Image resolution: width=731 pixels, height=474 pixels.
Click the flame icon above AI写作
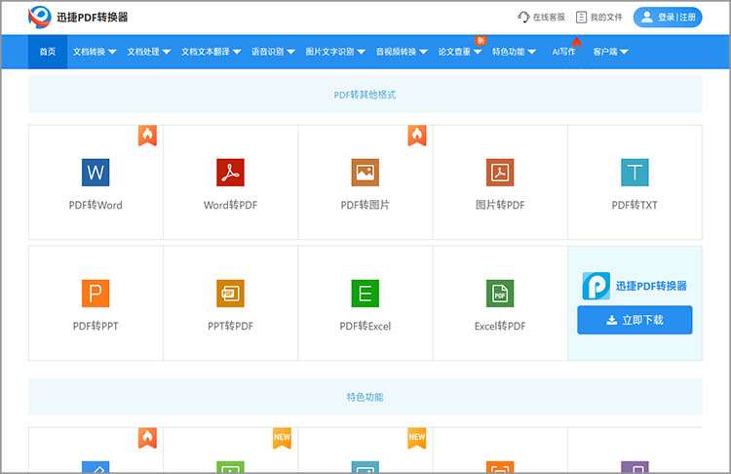pos(577,43)
